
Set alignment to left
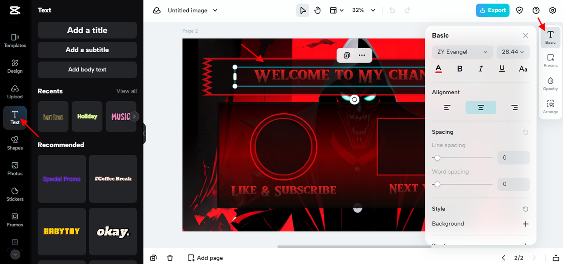pos(447,107)
